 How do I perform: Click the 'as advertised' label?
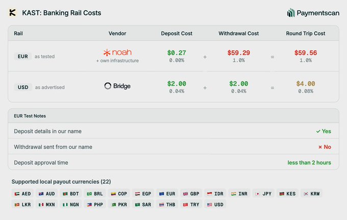click(x=50, y=87)
